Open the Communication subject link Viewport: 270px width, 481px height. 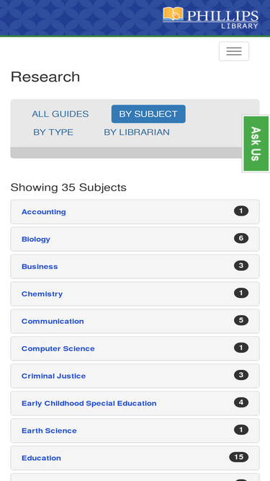[x=53, y=321]
